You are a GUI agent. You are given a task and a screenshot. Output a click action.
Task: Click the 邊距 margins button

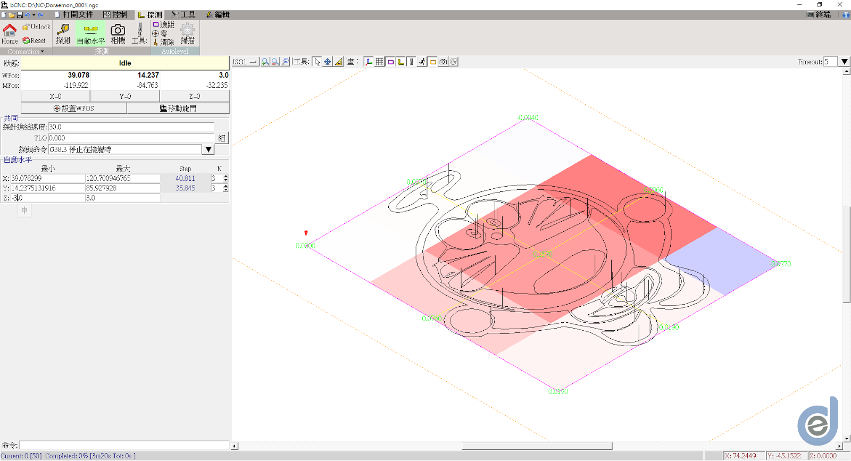164,24
